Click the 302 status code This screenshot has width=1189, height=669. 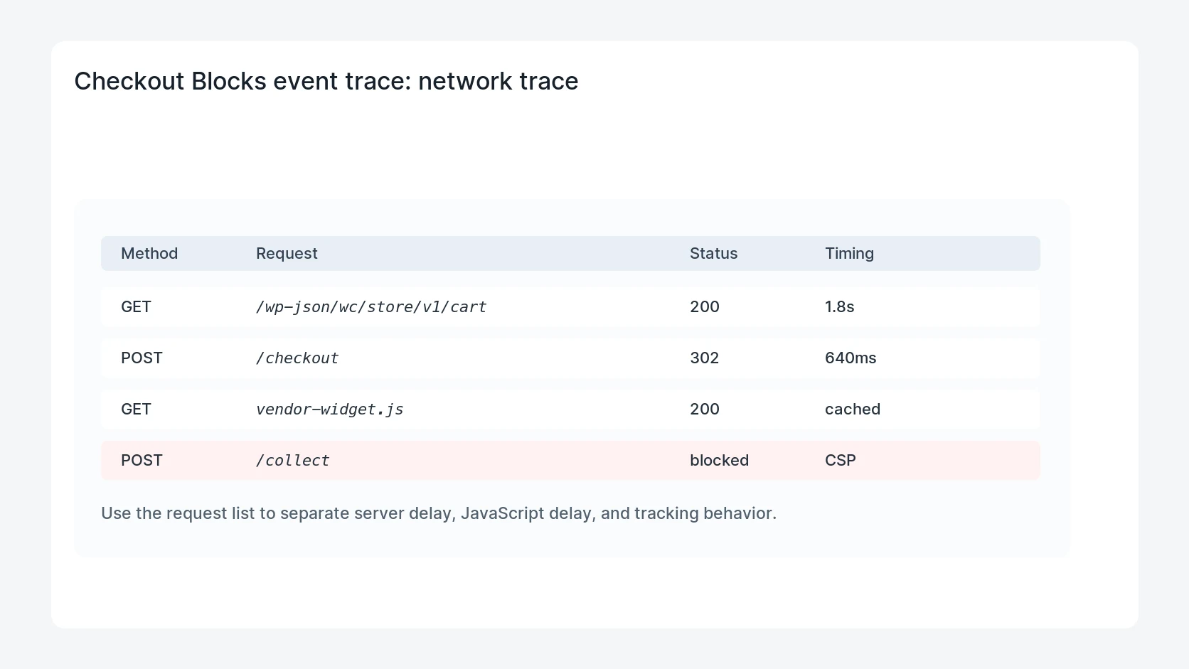click(704, 358)
